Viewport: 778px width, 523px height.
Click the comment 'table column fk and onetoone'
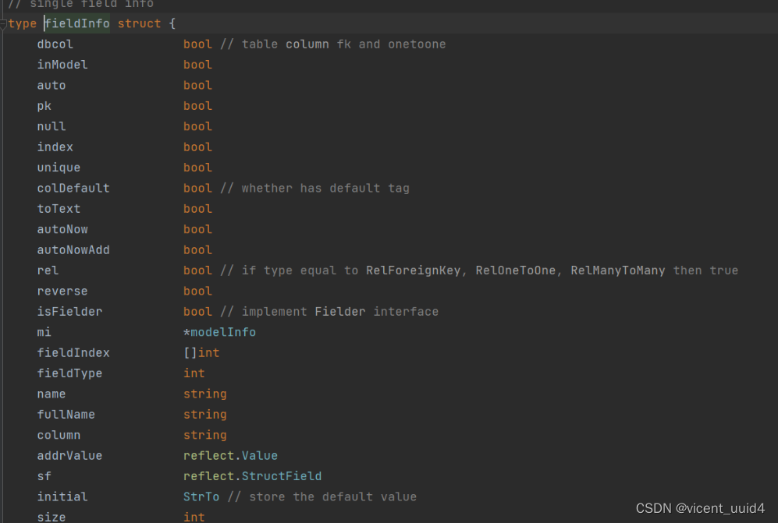[x=344, y=44]
